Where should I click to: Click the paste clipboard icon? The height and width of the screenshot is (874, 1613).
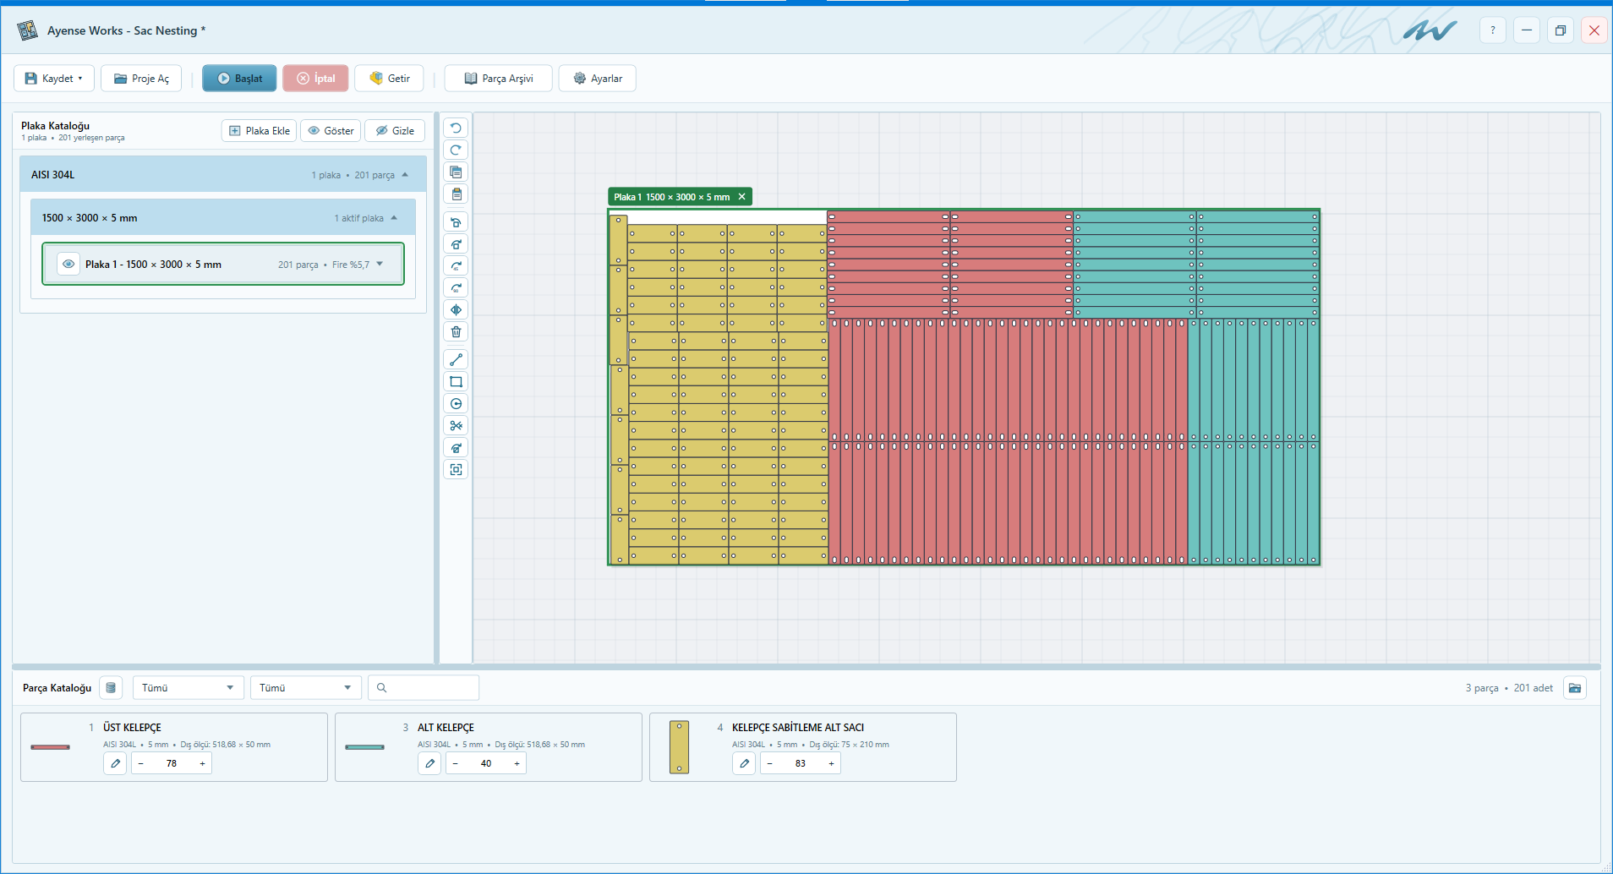(456, 194)
